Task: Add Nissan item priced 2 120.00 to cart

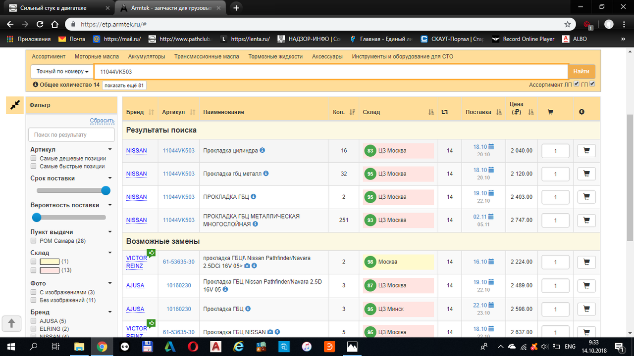Action: pos(586,174)
